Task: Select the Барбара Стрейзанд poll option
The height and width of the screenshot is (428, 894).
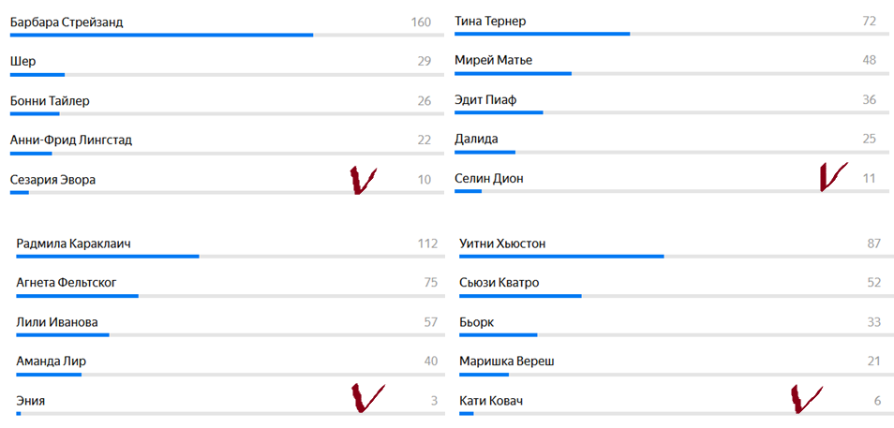Action: point(227,25)
